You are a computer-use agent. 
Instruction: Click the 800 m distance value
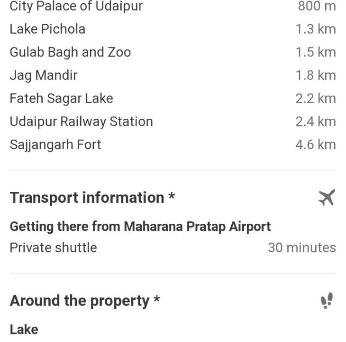coord(317,7)
